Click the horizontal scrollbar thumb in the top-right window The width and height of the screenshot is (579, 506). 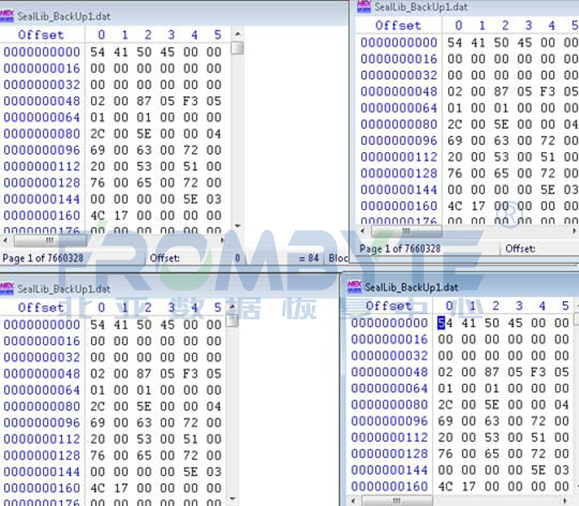point(407,232)
